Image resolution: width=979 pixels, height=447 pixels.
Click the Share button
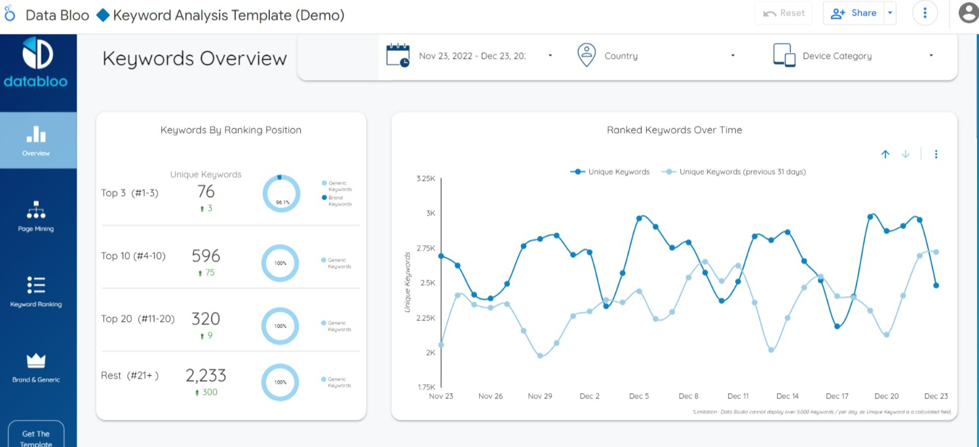click(853, 12)
